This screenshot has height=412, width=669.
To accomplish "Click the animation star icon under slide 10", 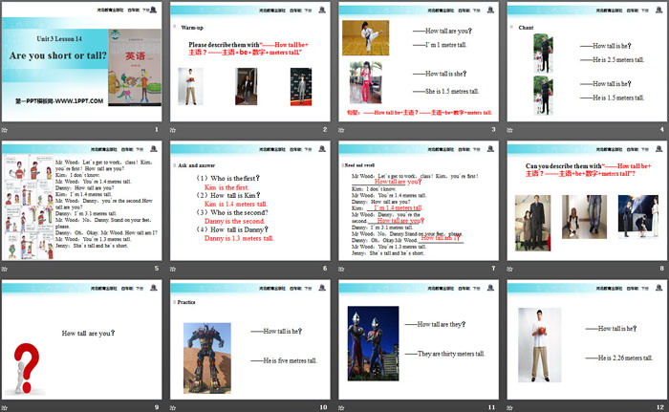I will coord(173,408).
